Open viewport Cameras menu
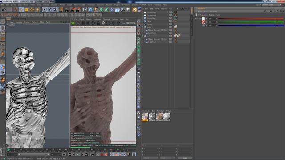The width and height of the screenshot is (285, 160). point(19,22)
